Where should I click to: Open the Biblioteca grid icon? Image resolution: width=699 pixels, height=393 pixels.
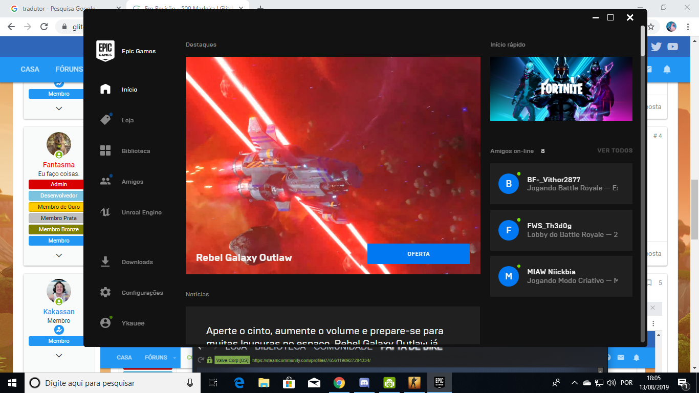point(105,151)
